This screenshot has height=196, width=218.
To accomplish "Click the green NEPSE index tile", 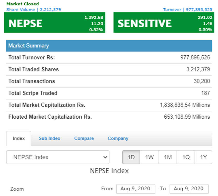I will coord(55,23).
